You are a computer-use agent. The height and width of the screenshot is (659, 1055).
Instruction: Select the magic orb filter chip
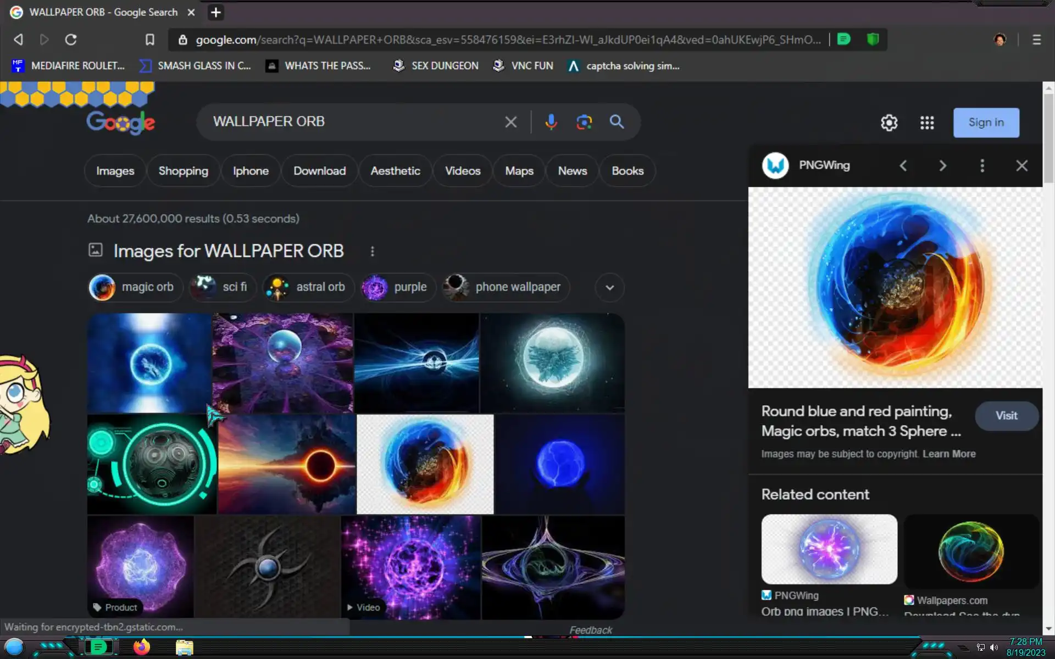(135, 287)
